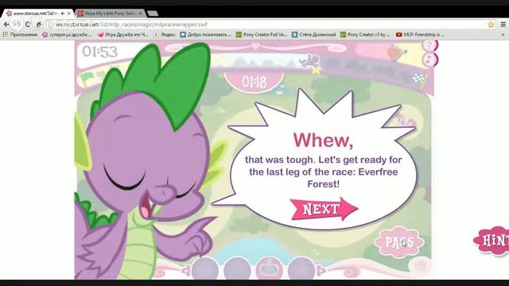
Task: Click the pink NEXT arrow button
Action: pyautogui.click(x=324, y=209)
